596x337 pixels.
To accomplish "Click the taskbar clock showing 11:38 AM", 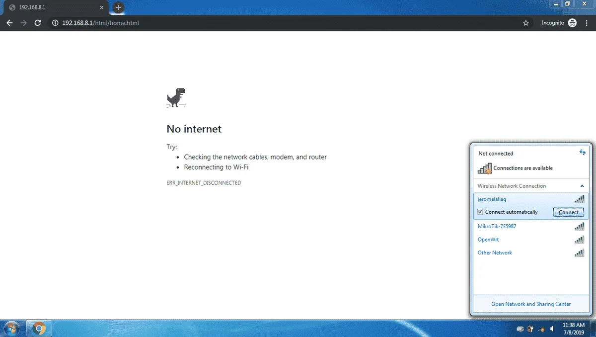I will click(x=574, y=329).
